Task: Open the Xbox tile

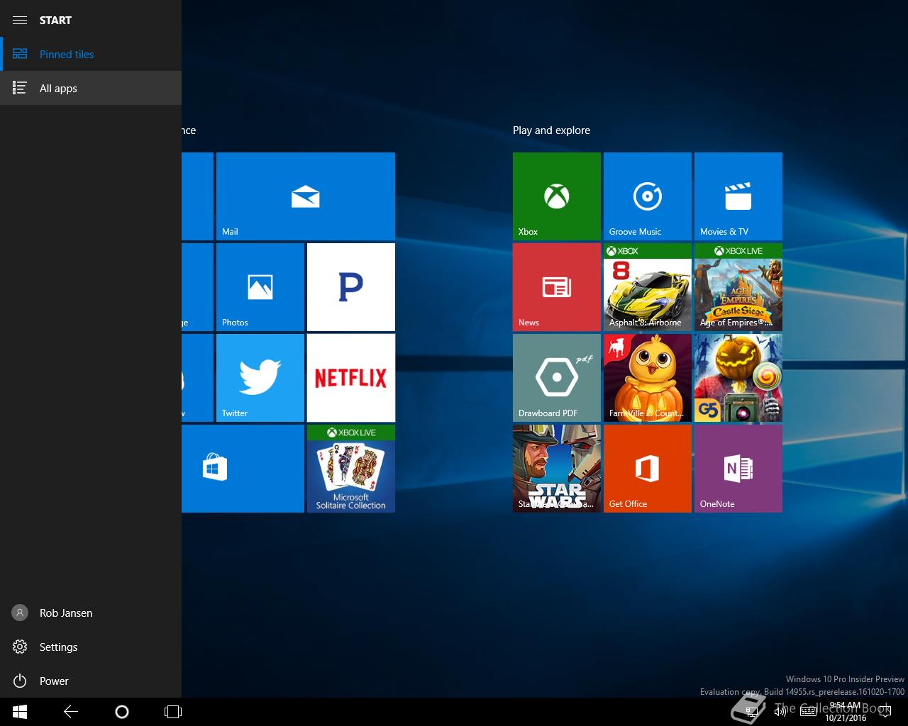Action: (557, 196)
